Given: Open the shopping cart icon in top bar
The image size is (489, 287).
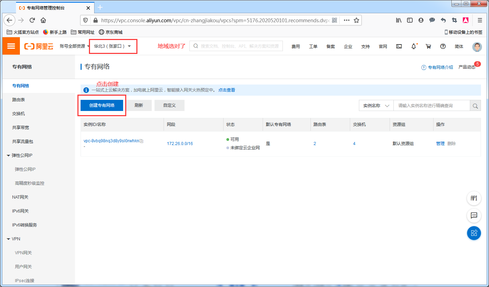Looking at the screenshot, I should [428, 46].
